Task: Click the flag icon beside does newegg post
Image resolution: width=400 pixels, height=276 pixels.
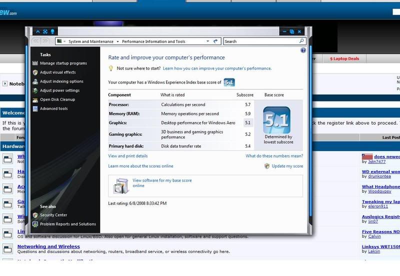Action: (367, 156)
